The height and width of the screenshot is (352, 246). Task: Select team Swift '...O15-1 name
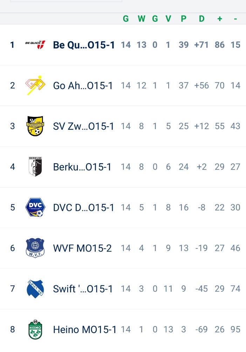[x=83, y=289]
